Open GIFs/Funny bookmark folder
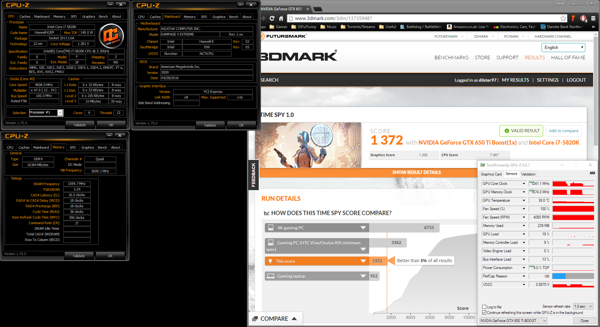This screenshot has height=327, width=600. click(x=304, y=27)
